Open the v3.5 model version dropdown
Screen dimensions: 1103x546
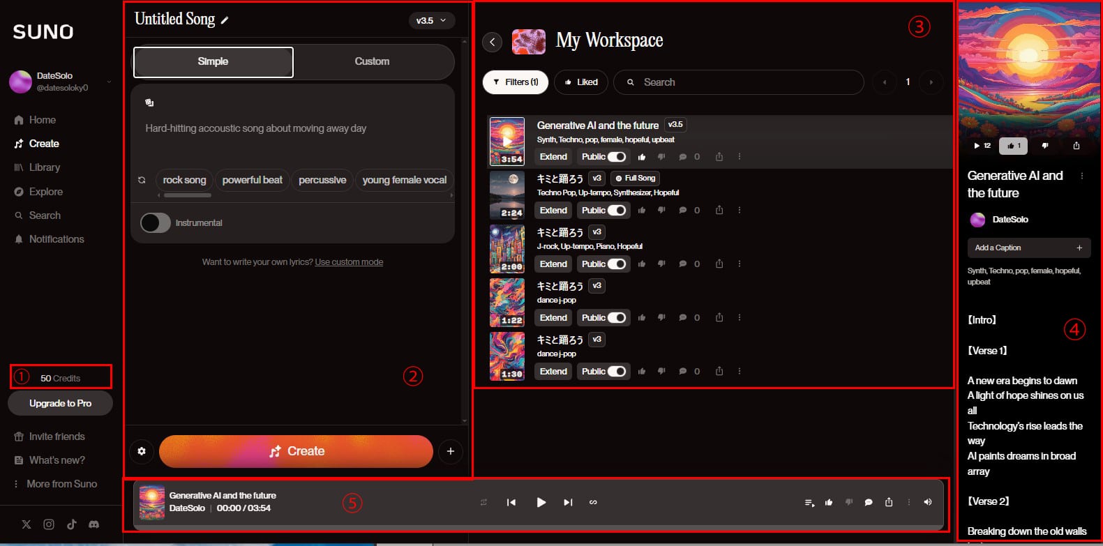pos(432,20)
